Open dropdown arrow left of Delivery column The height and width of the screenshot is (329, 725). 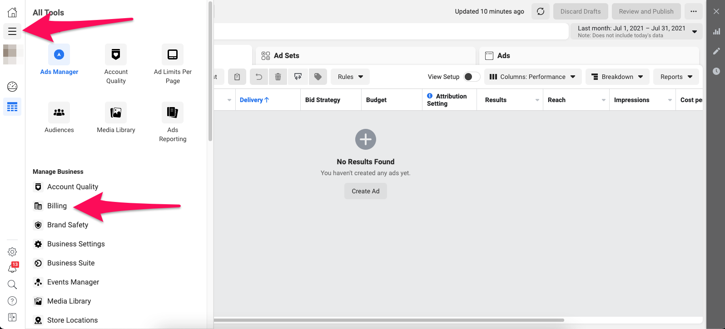click(229, 100)
